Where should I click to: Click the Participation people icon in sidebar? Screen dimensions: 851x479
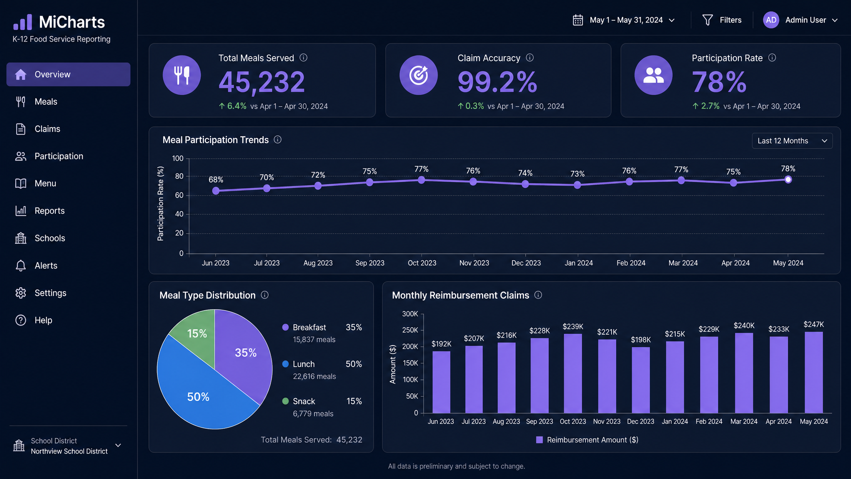point(20,156)
